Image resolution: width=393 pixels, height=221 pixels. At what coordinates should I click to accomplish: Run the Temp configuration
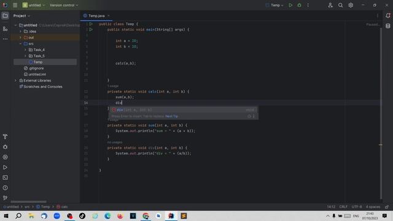[x=290, y=5]
